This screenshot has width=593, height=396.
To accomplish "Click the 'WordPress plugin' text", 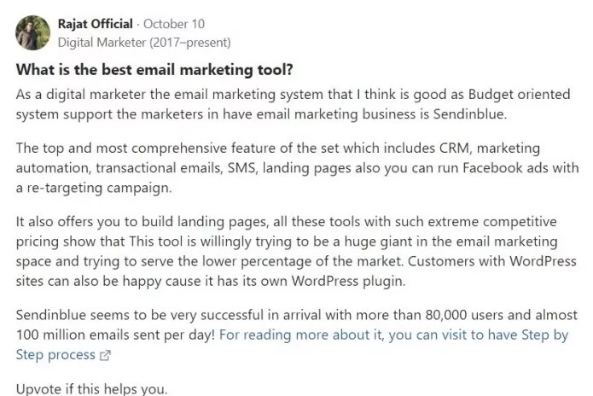I will tap(347, 281).
